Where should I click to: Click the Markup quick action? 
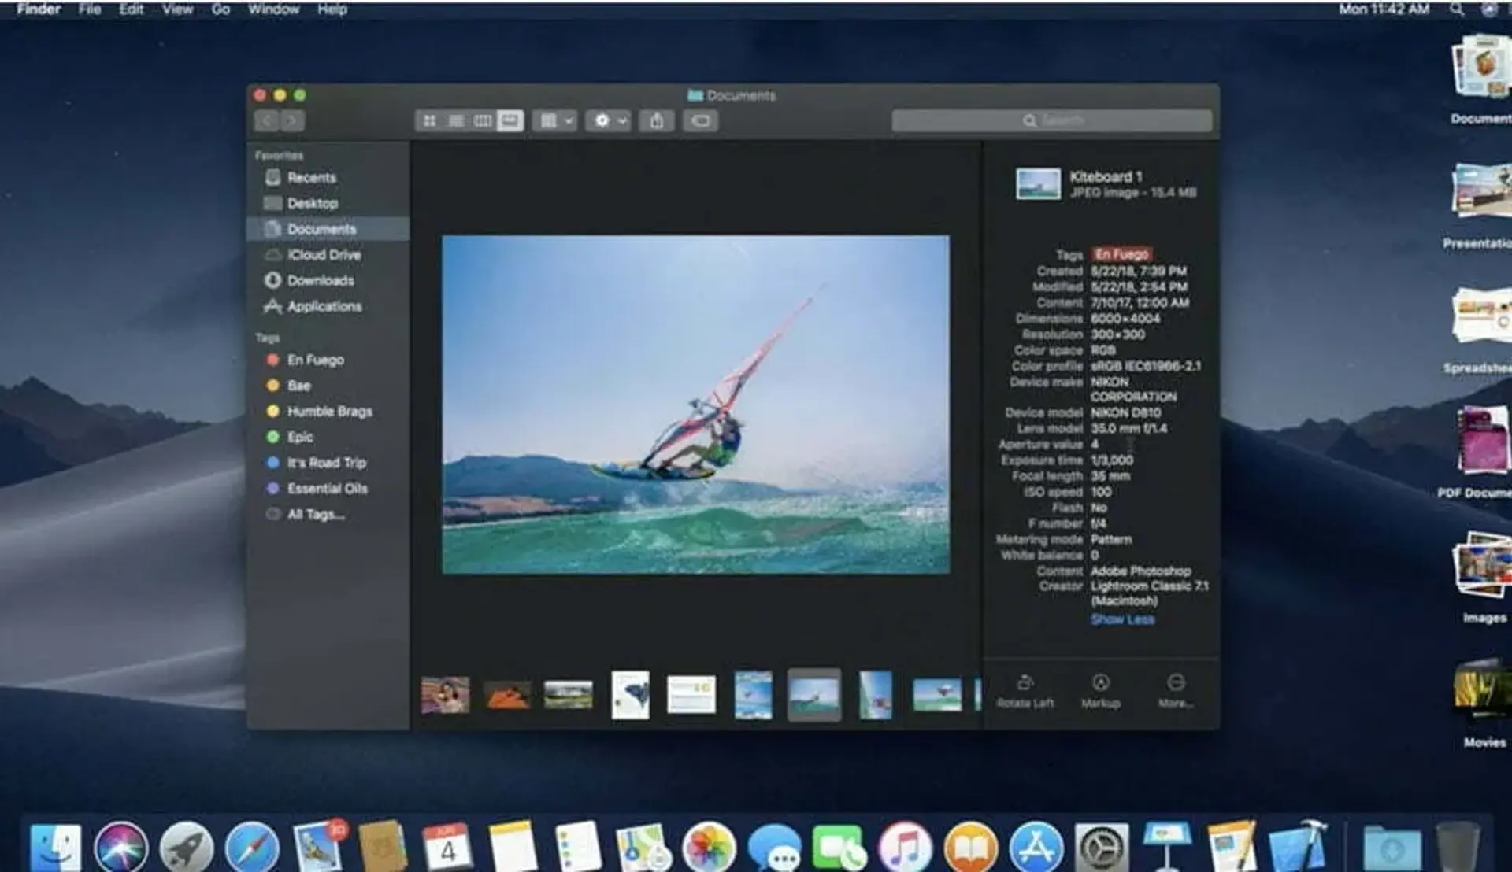coord(1100,691)
